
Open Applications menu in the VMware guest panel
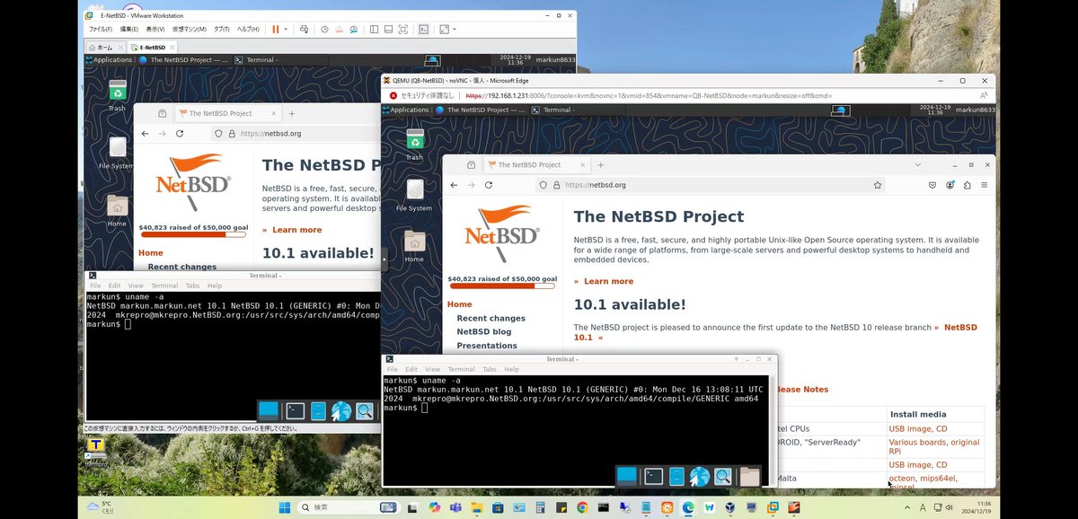[110, 60]
